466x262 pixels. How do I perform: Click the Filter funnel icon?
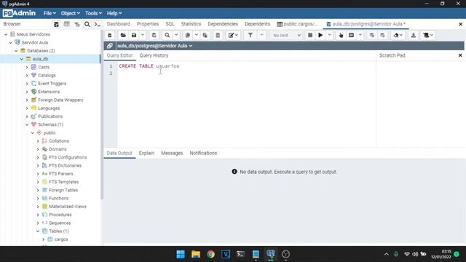click(250, 36)
